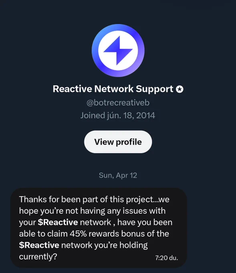Click the 7:20 du. message timestamp
The width and height of the screenshot is (236, 273).
167,258
